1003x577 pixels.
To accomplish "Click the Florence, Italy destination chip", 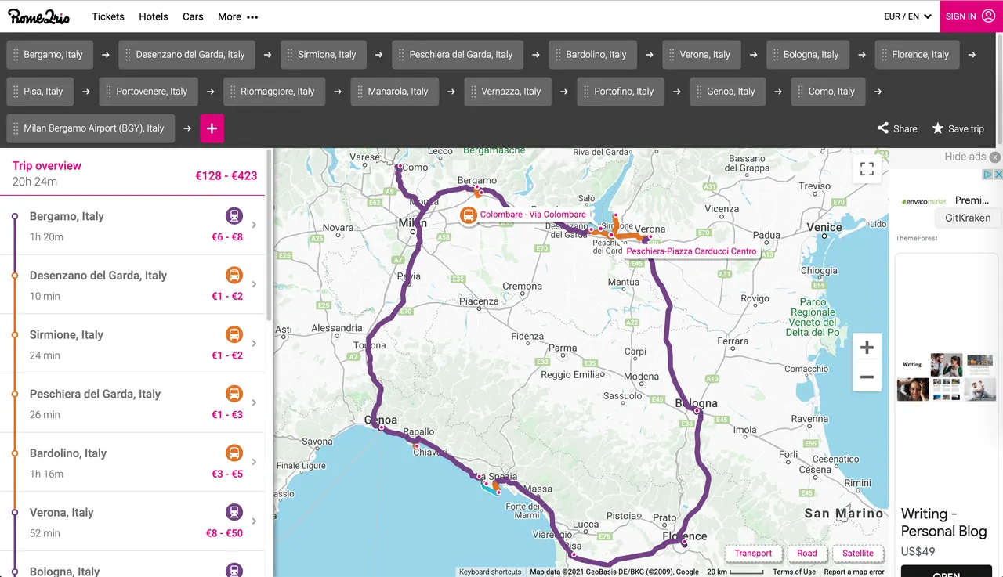I will pyautogui.click(x=917, y=55).
